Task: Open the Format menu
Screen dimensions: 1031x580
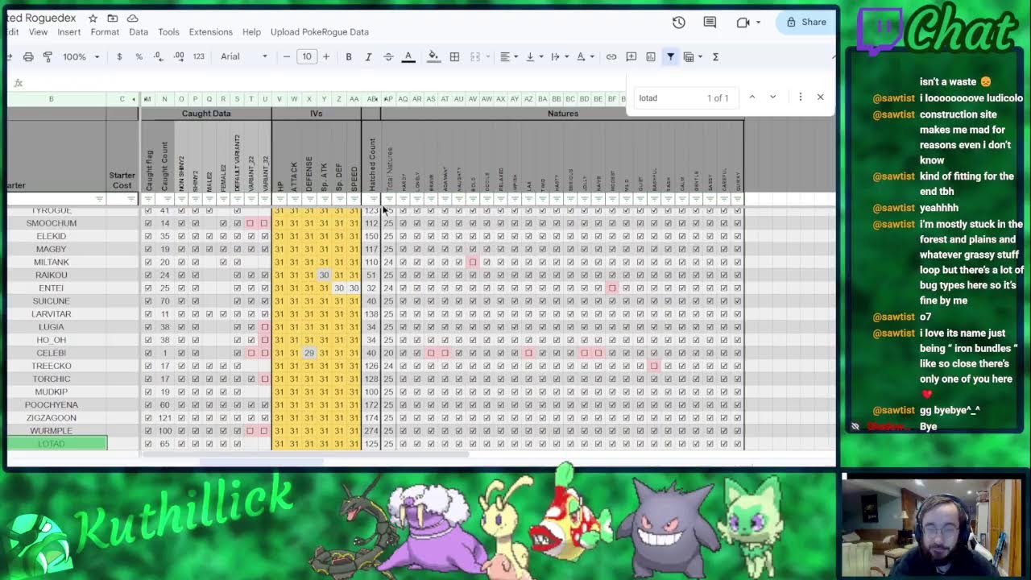Action: coord(105,32)
